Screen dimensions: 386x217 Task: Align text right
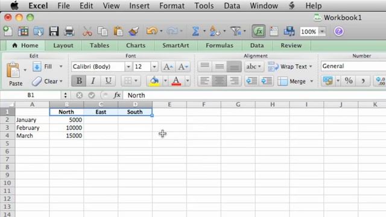tap(234, 81)
